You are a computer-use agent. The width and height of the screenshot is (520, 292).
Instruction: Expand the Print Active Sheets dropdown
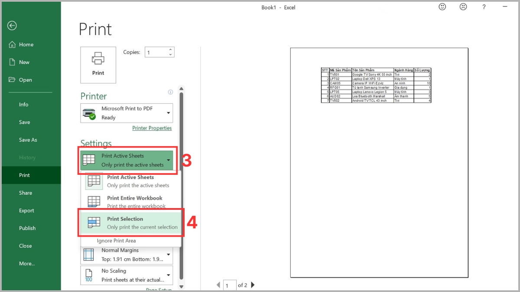point(168,159)
